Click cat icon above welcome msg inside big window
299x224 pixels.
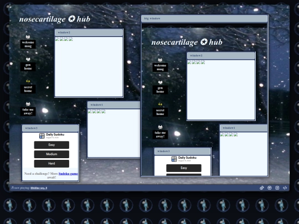tap(160, 60)
